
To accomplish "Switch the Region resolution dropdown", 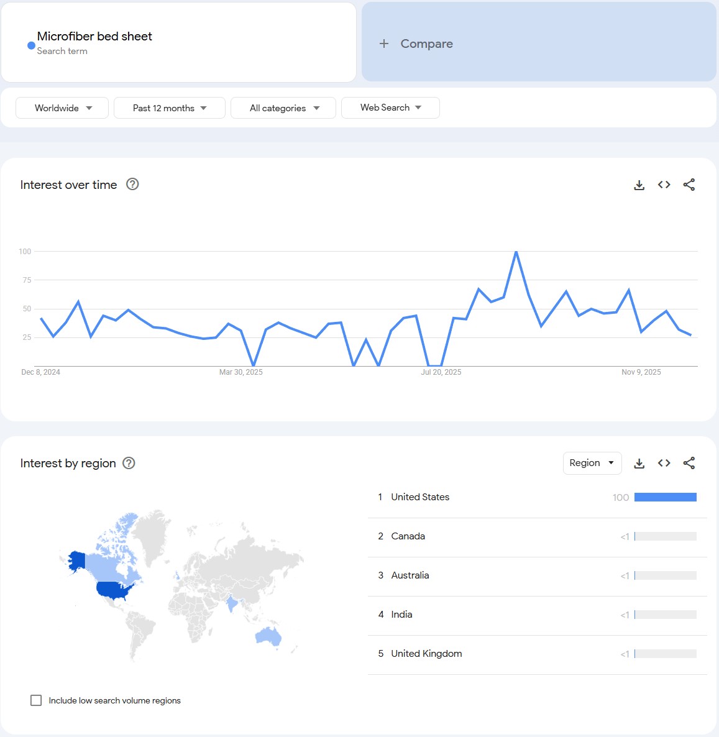I will [592, 463].
